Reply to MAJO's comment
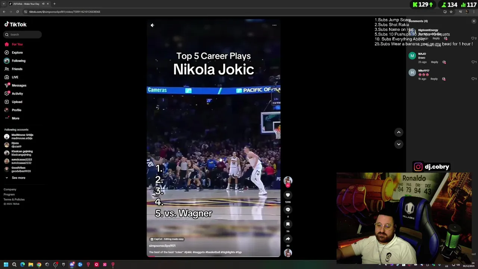Viewport: 478px width, 269px height. point(434,62)
